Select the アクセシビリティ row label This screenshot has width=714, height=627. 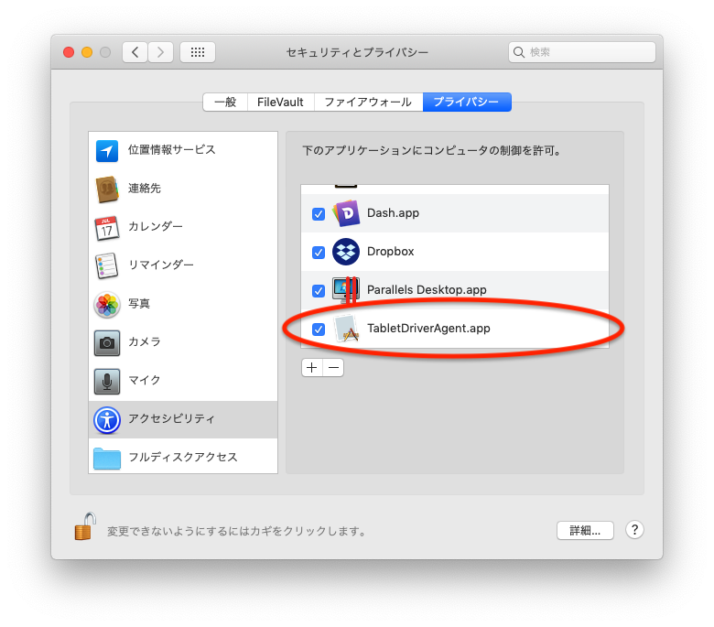point(171,419)
